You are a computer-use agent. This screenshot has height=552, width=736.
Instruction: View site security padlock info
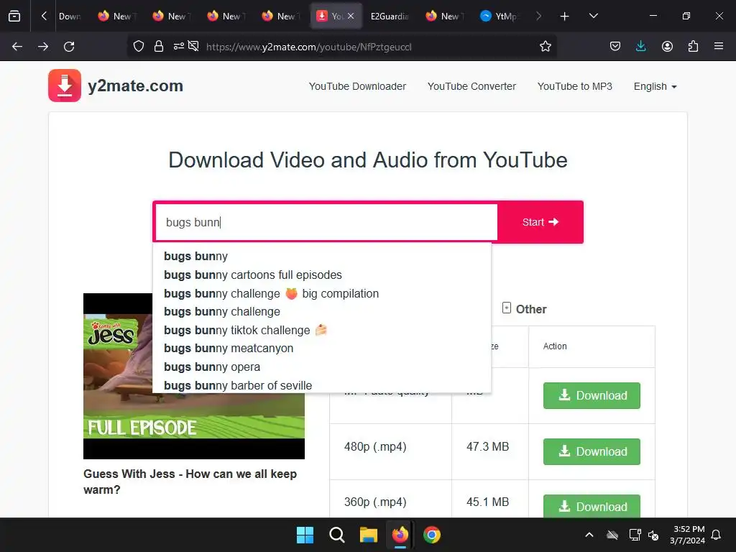pyautogui.click(x=159, y=47)
